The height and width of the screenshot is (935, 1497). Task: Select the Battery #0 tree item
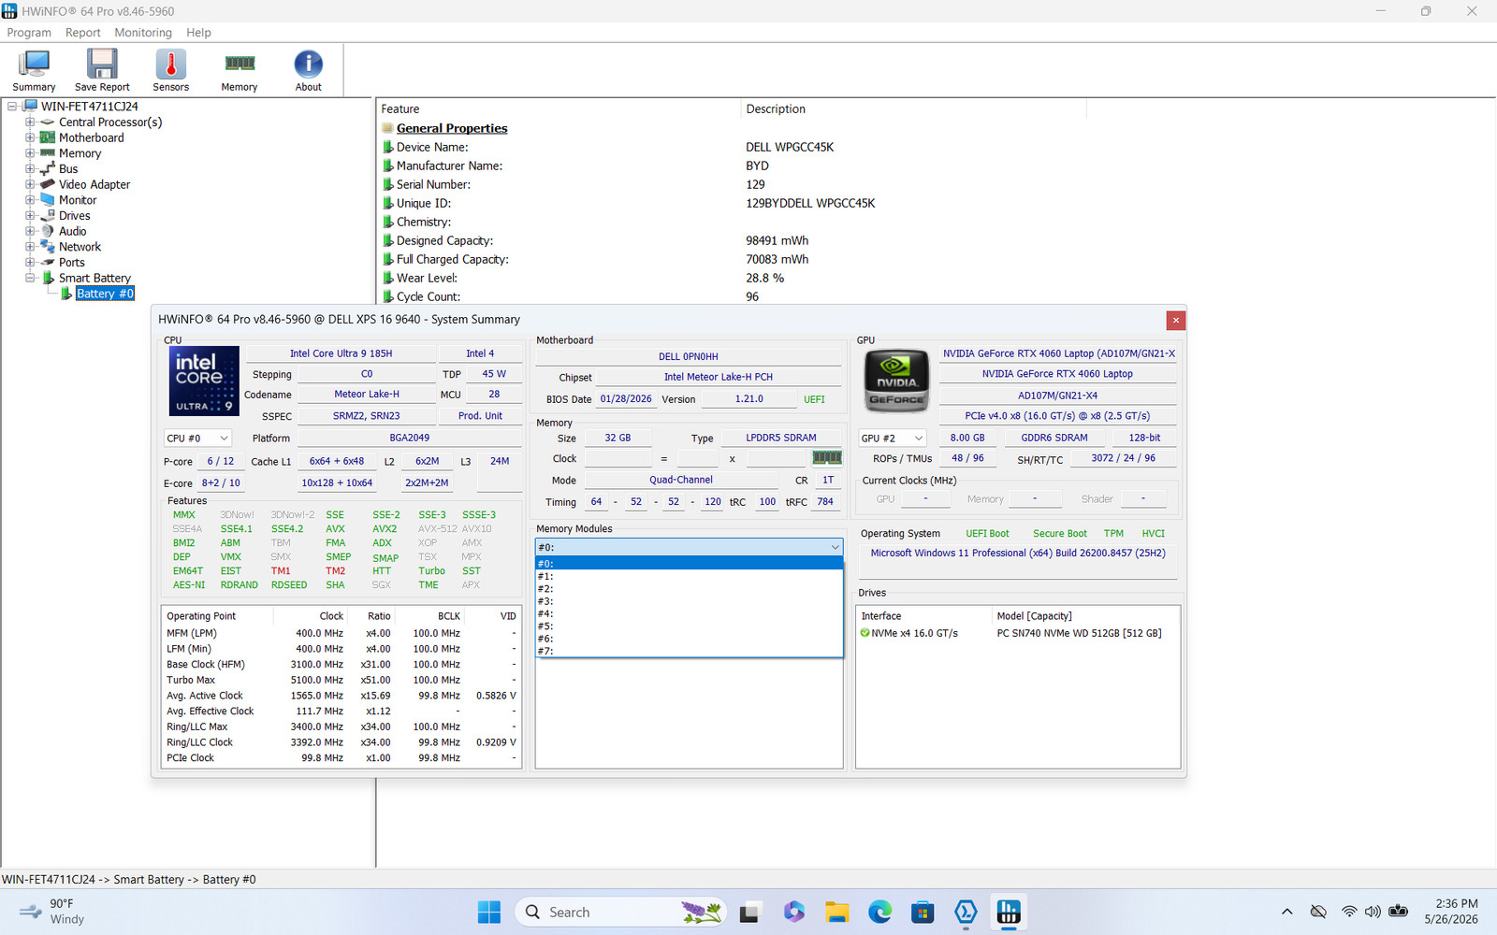(105, 294)
